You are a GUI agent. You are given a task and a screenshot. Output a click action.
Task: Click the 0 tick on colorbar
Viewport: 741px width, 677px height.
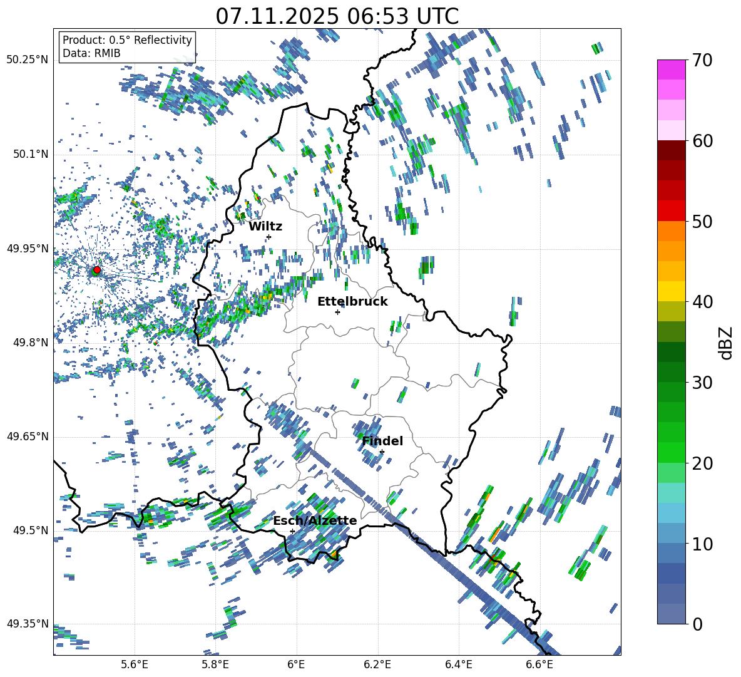pos(697,624)
